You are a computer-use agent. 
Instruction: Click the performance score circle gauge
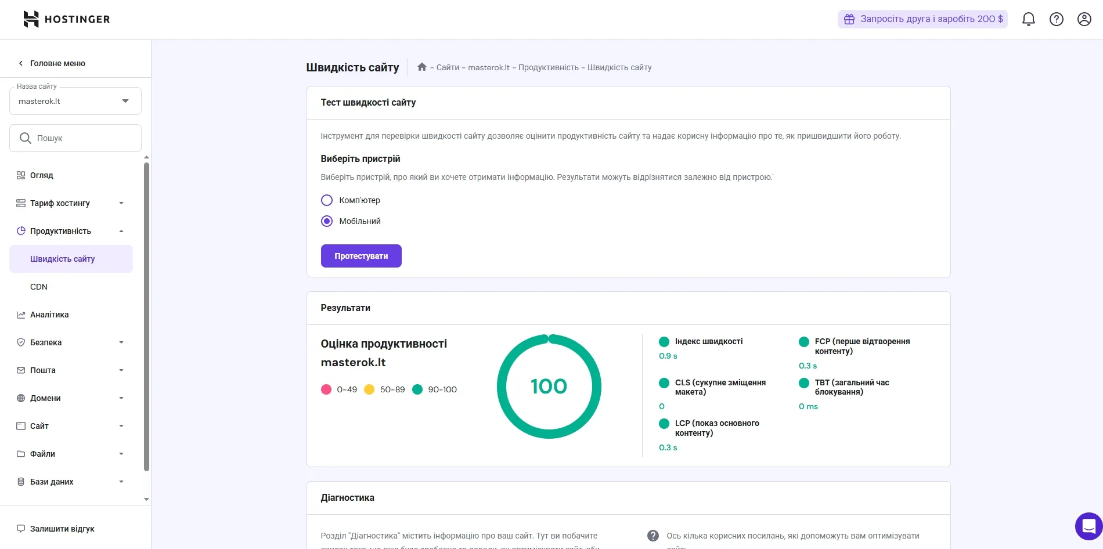click(549, 387)
